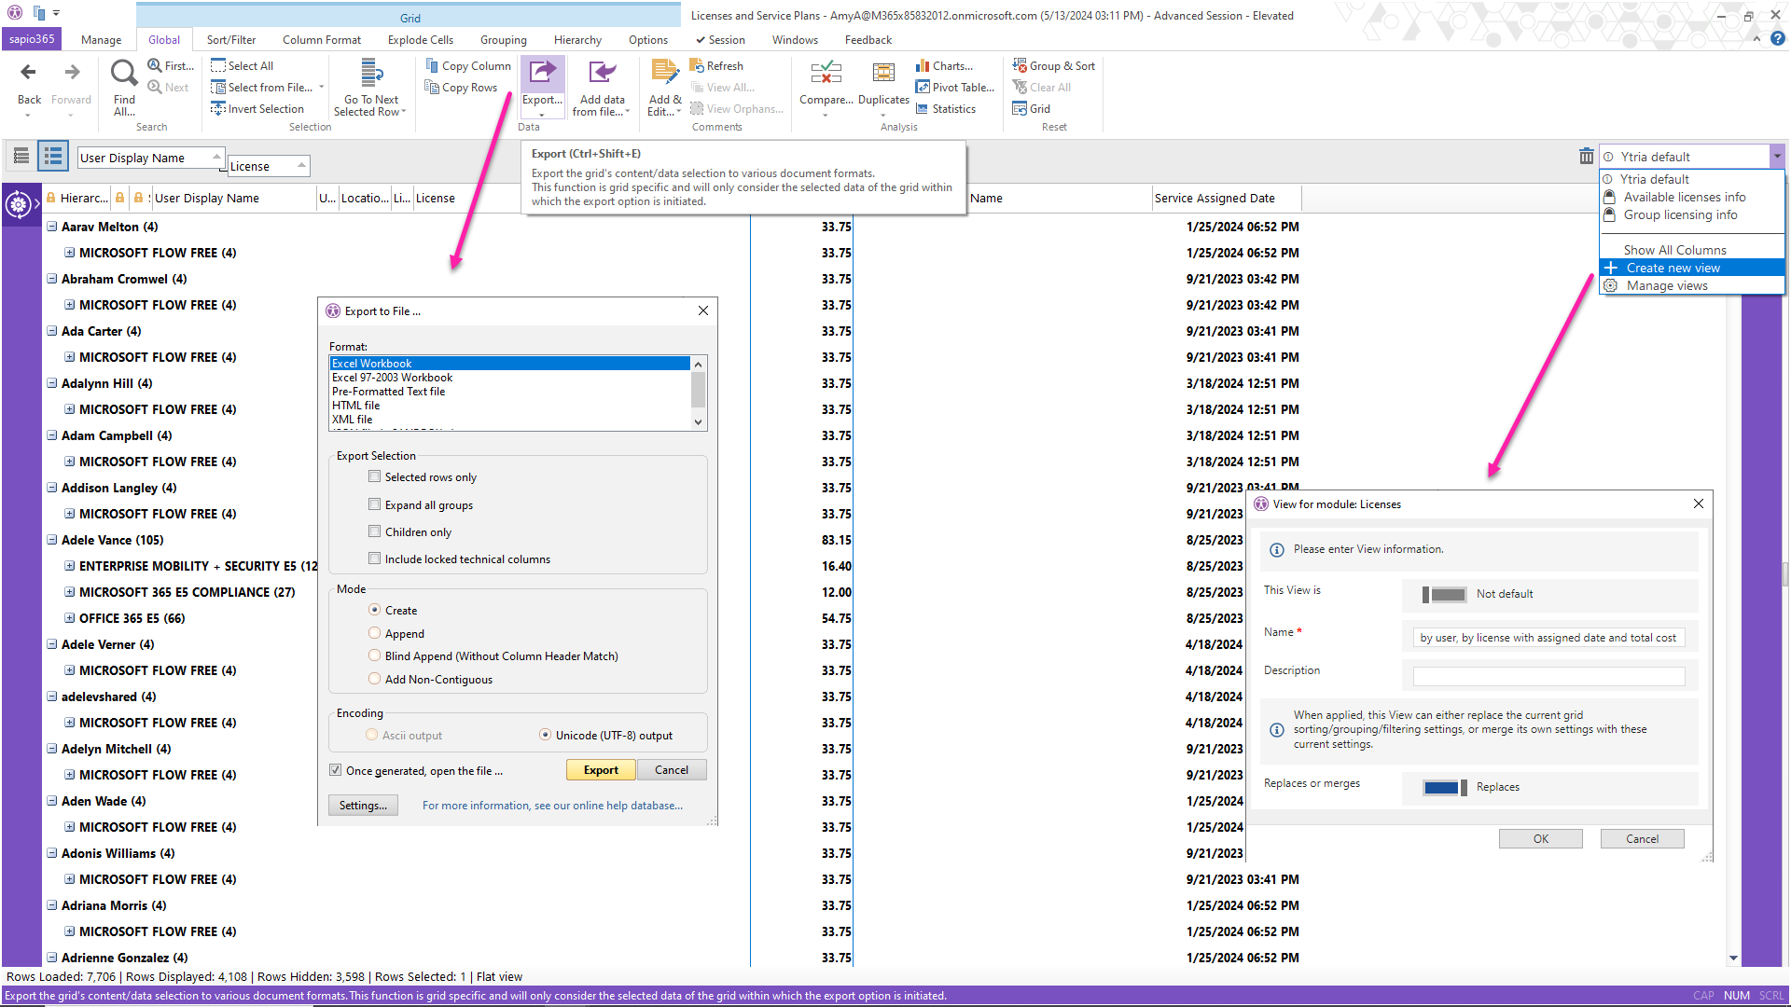
Task: Click Select All icon in ribbon
Action: [218, 65]
